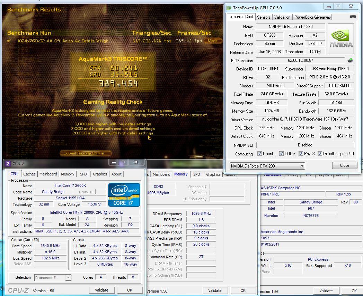Close the front CPU-Z window
Viewport: 363px width, 296px height.
click(x=136, y=162)
